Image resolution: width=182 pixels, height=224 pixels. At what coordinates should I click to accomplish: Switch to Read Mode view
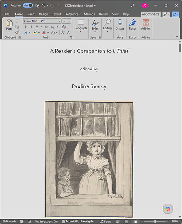118,221
